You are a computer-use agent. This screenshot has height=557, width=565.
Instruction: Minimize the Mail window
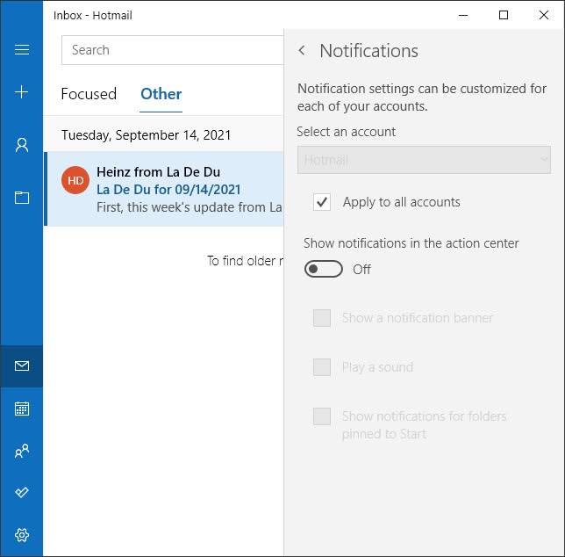click(x=463, y=15)
